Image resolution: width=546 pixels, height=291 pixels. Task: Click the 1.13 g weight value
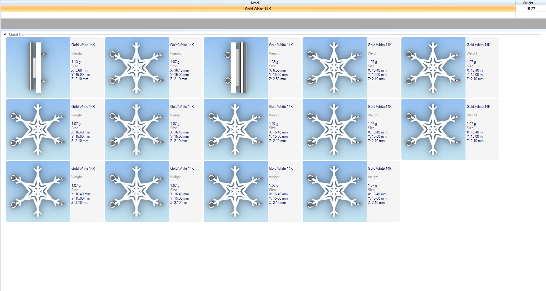[x=76, y=62]
